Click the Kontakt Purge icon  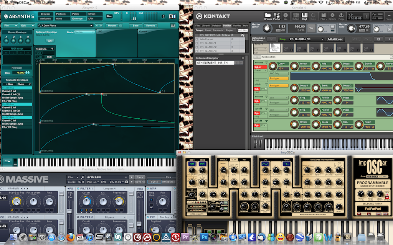click(x=341, y=16)
